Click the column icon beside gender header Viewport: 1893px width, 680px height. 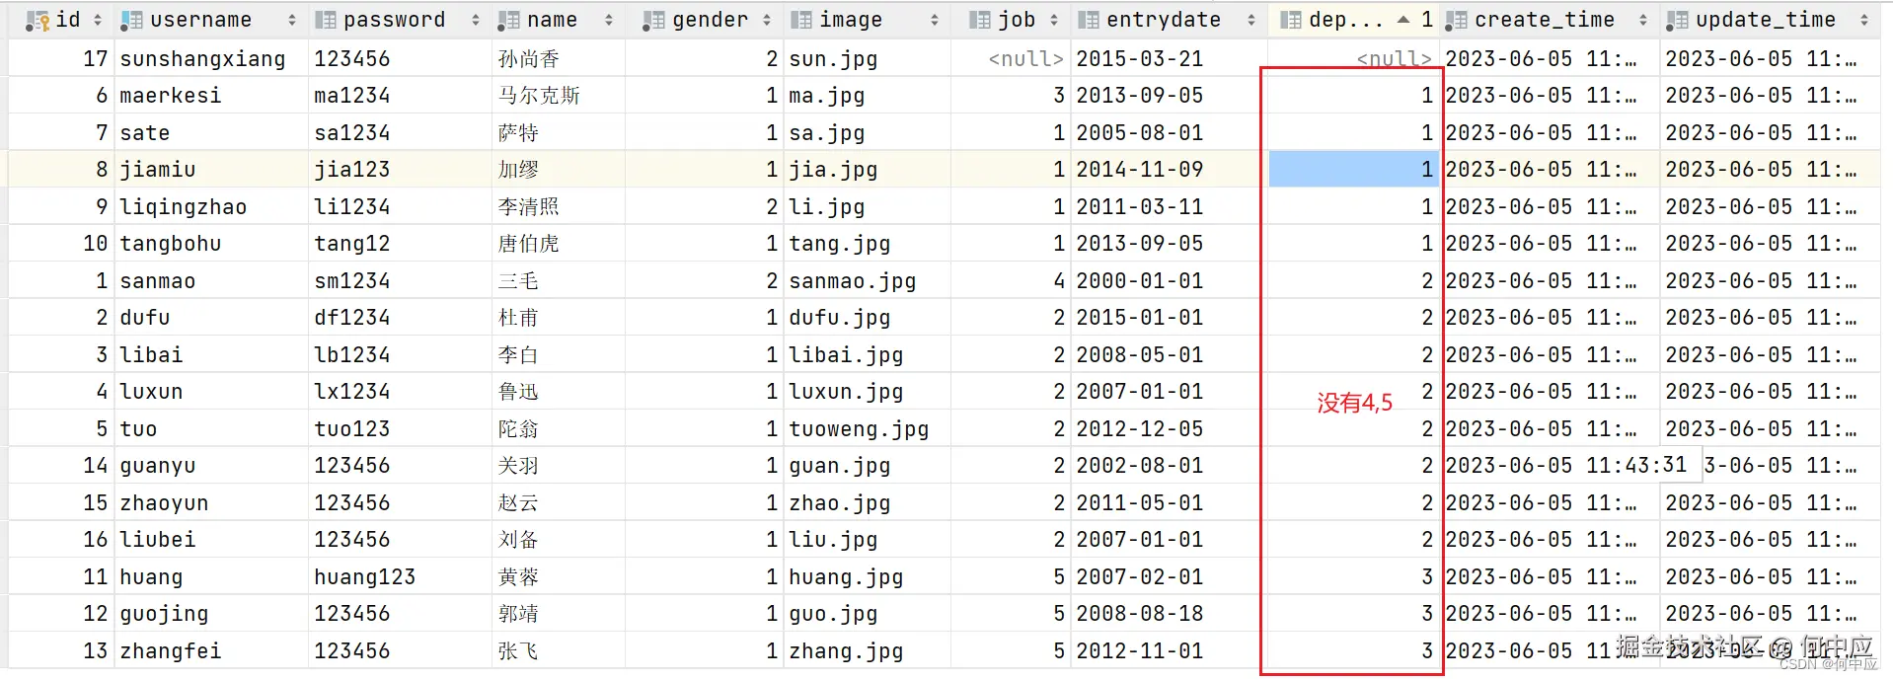pos(653,20)
